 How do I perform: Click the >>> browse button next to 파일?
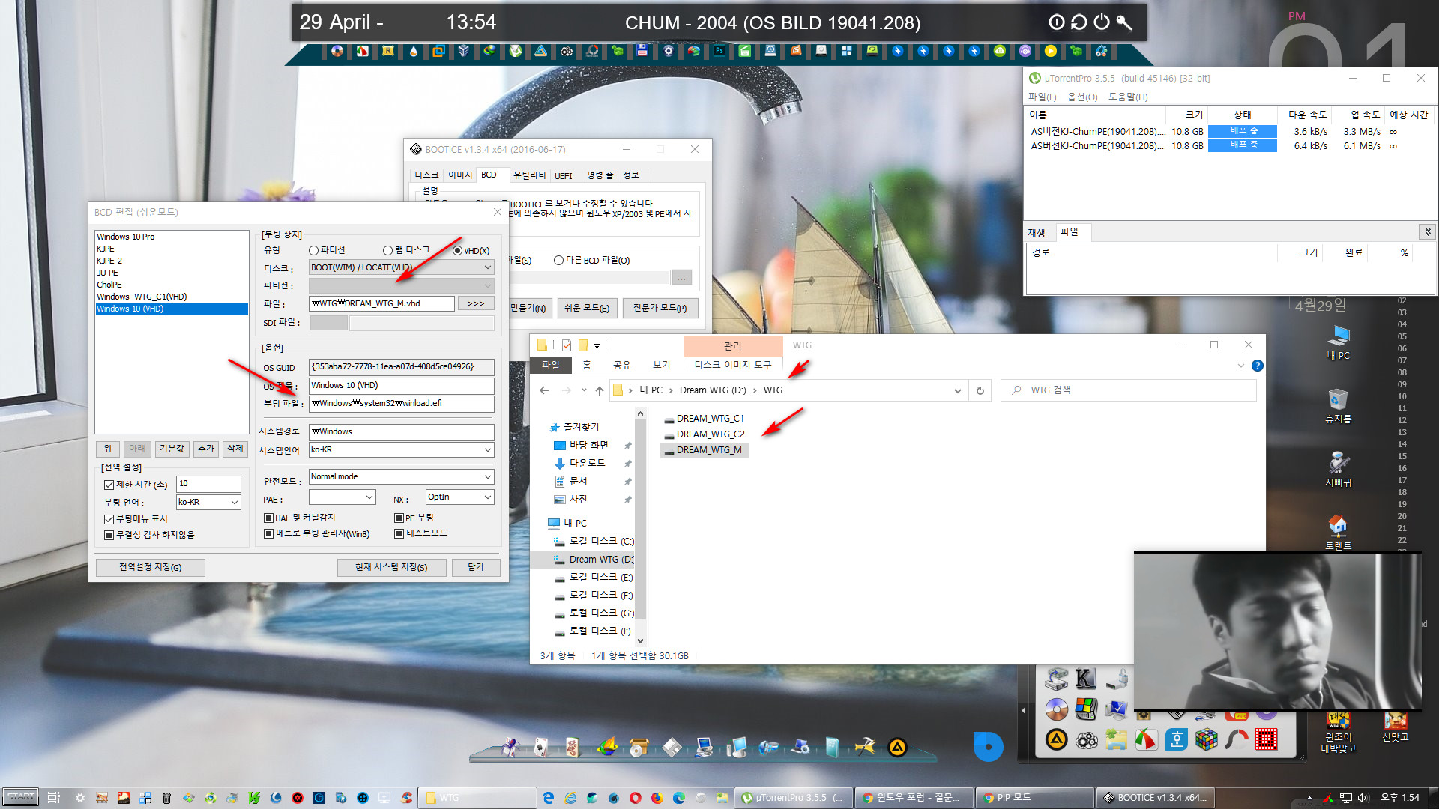click(475, 303)
